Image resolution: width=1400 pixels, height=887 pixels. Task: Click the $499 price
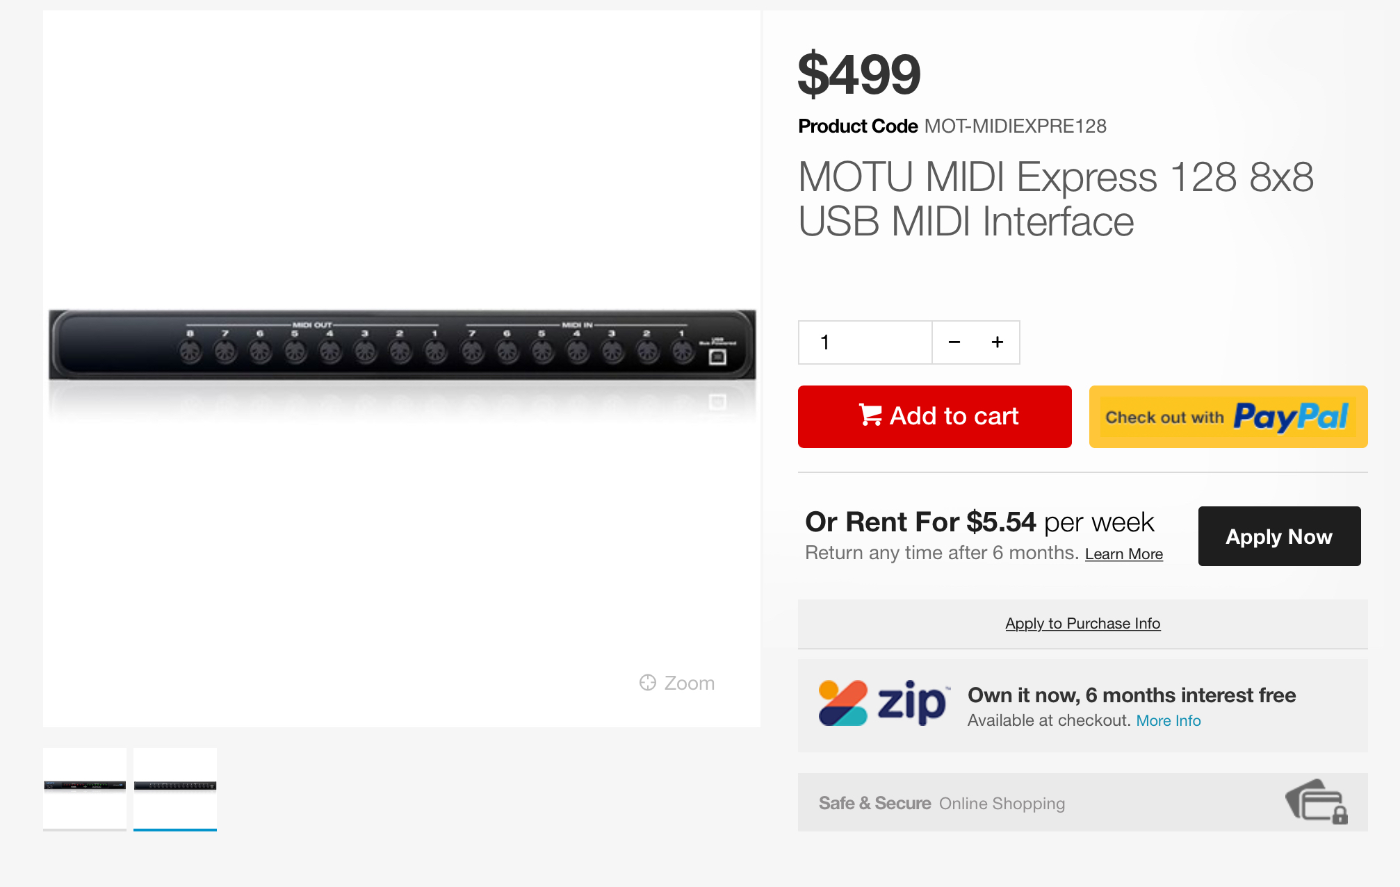click(x=859, y=74)
